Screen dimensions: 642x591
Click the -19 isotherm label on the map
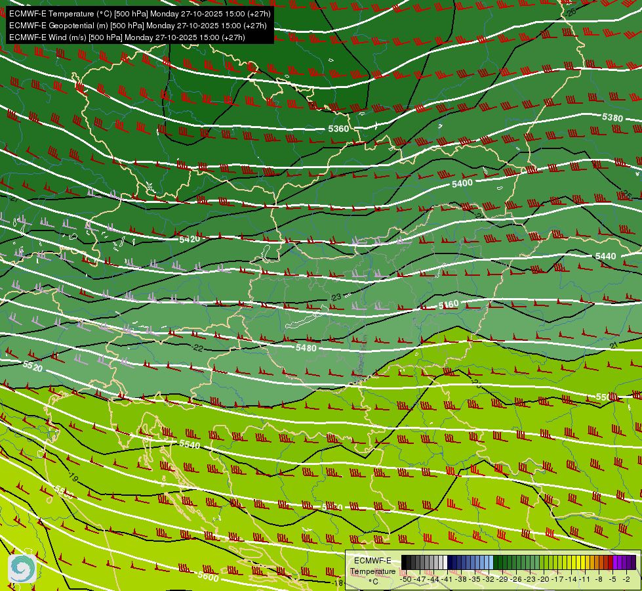(x=73, y=477)
